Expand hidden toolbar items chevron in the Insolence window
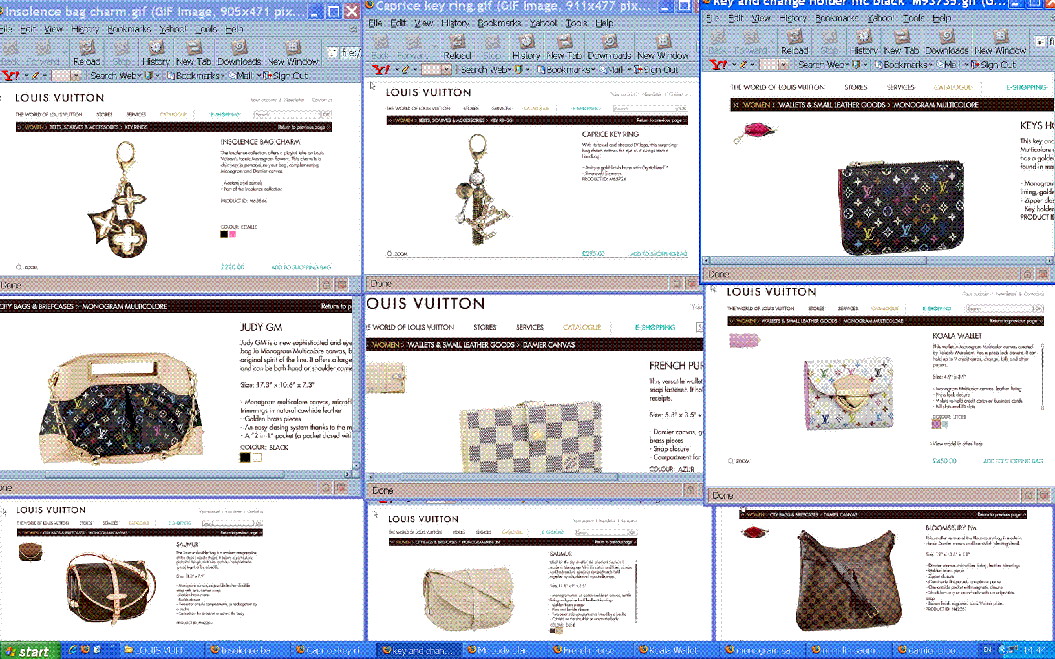The image size is (1055, 659). 353,29
